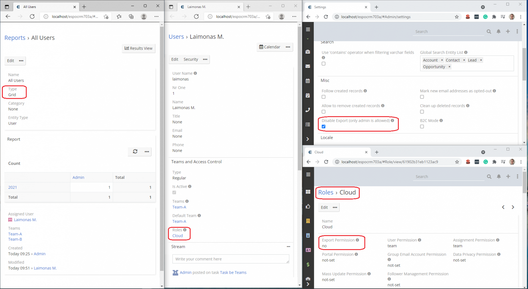The height and width of the screenshot is (289, 528).
Task: Click the phone calls sidebar icon
Action: coord(308,110)
